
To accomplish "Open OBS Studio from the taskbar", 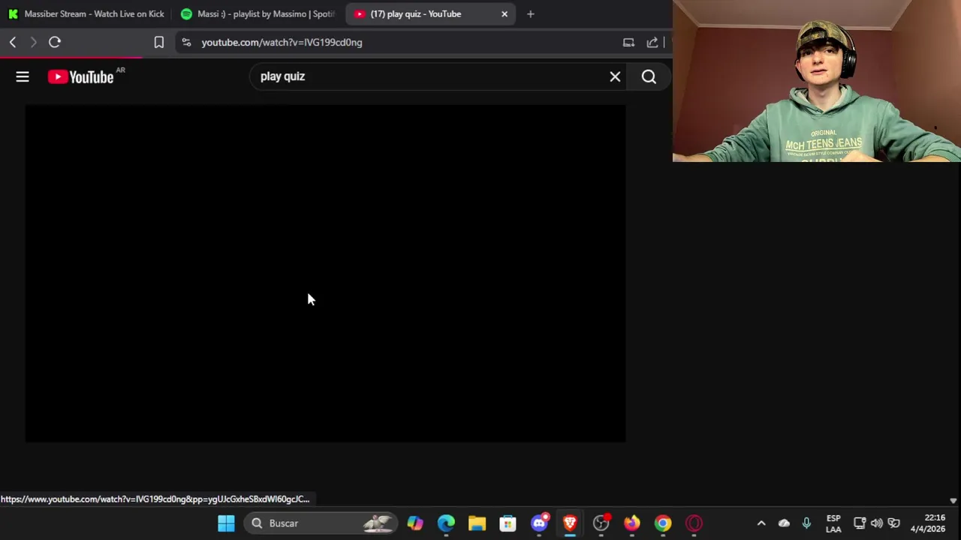I will click(601, 523).
